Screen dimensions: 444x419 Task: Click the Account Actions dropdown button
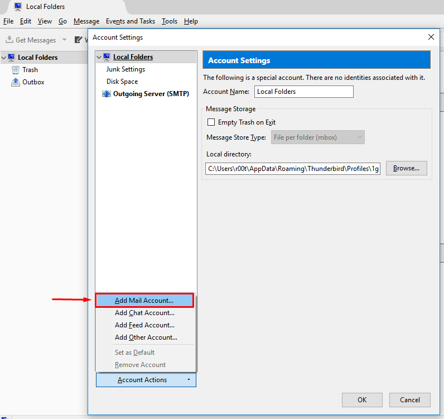(x=146, y=380)
